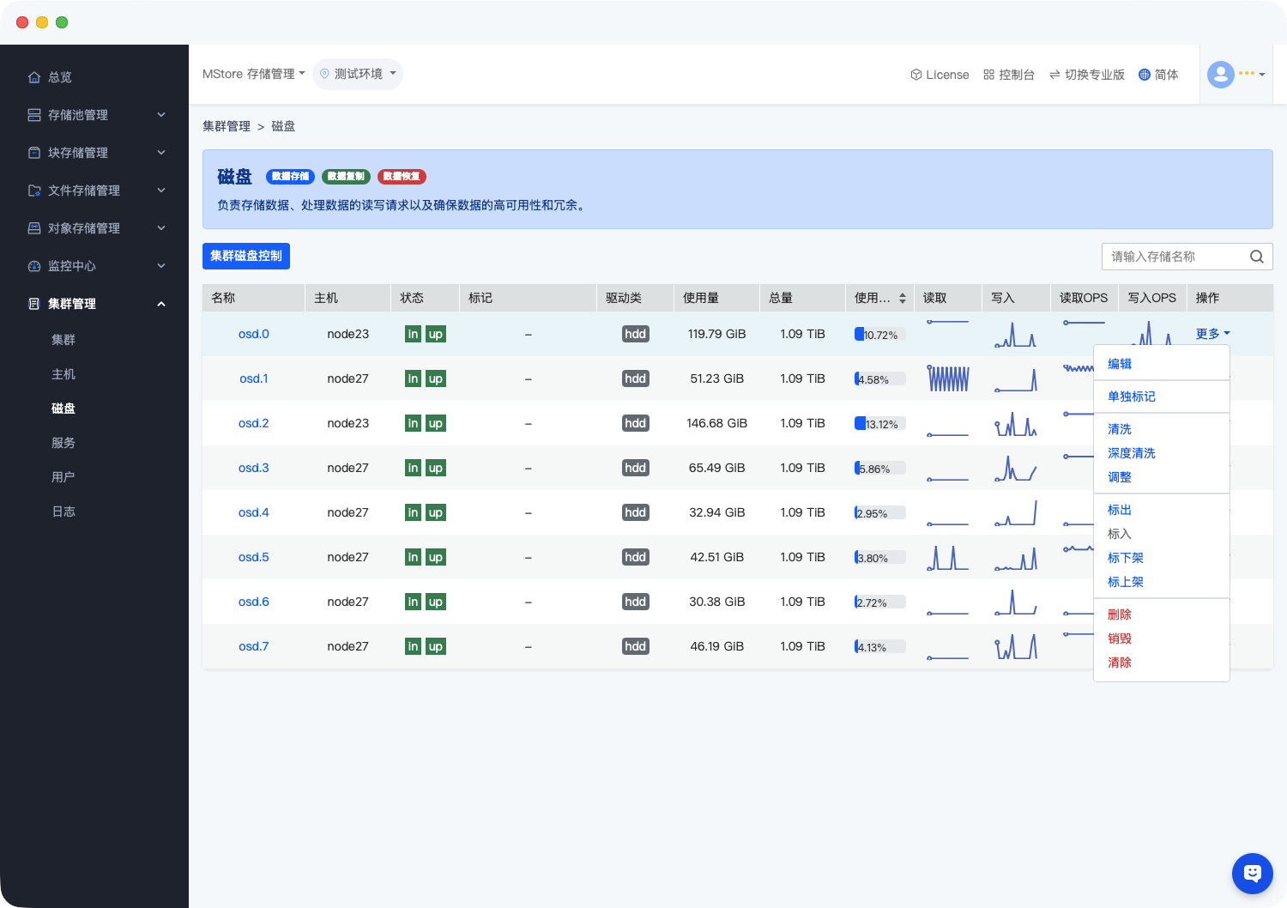
Task: Click the 简体 language globe icon
Action: click(1144, 75)
